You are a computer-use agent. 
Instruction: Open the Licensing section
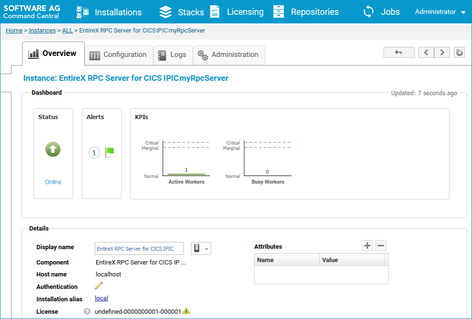click(245, 12)
